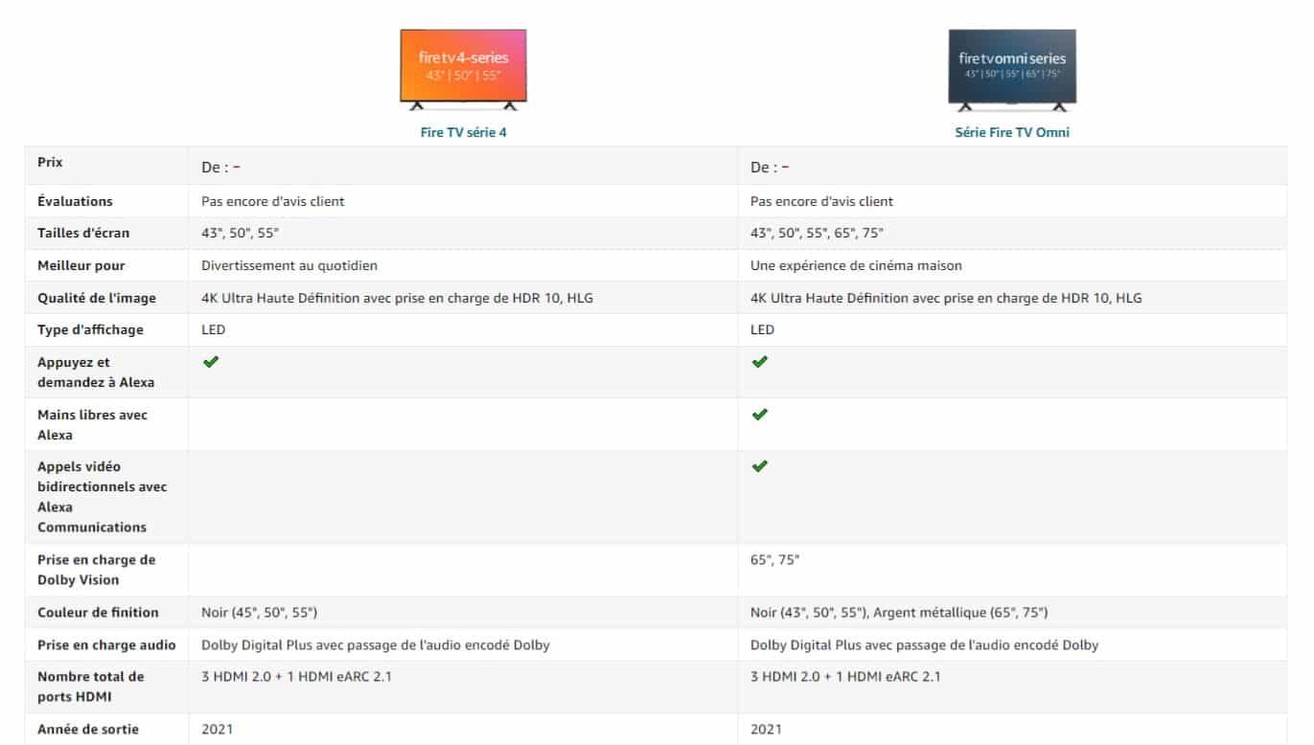
Task: Click the Omni '4K Ultra Haute Définition' cell
Action: point(946,298)
